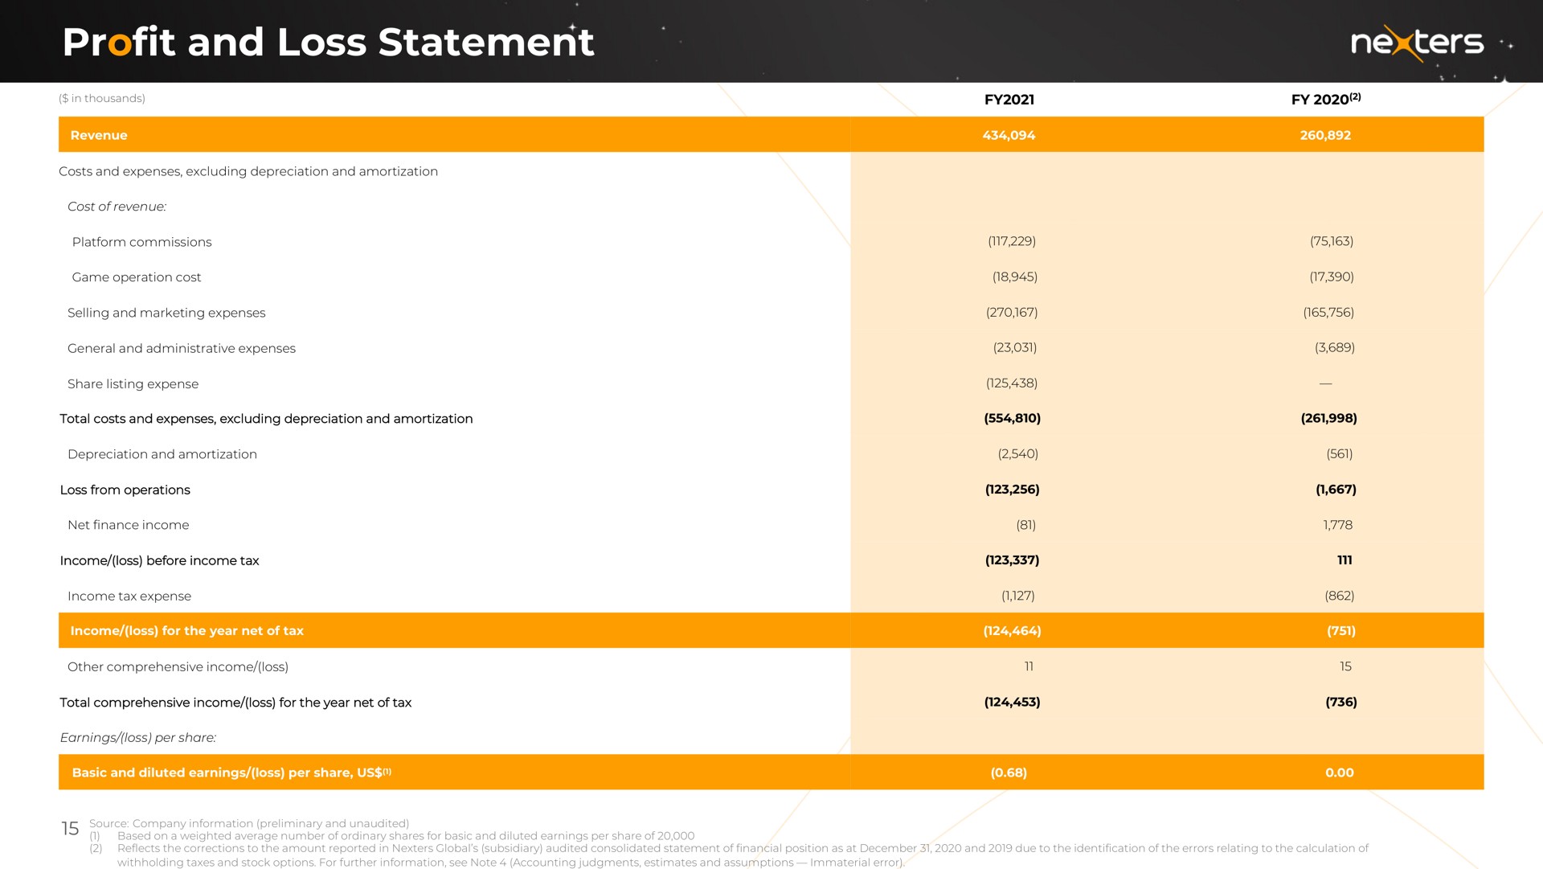Click the Game operation cost label
This screenshot has height=869, width=1543.
(137, 277)
